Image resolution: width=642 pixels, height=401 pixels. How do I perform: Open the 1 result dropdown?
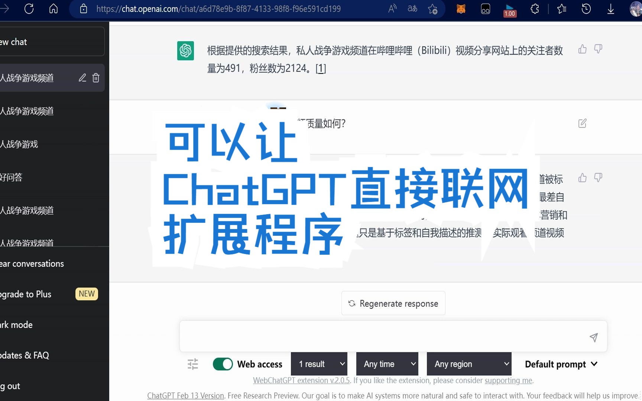pos(319,364)
